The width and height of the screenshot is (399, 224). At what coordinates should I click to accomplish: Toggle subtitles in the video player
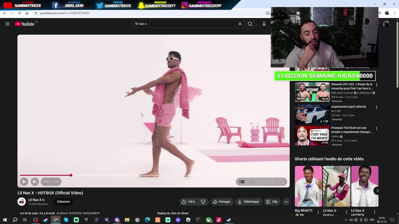click(252, 182)
